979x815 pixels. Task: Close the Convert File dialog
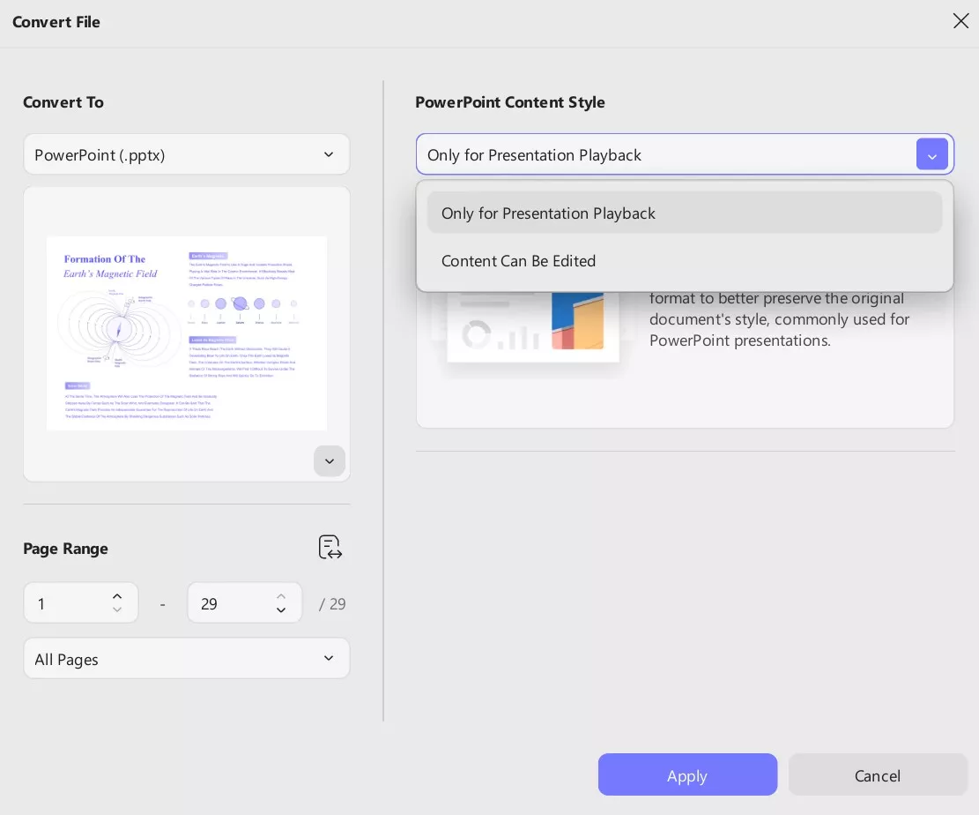coord(960,21)
